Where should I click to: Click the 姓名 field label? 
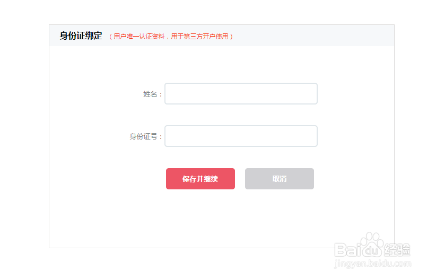pos(151,94)
